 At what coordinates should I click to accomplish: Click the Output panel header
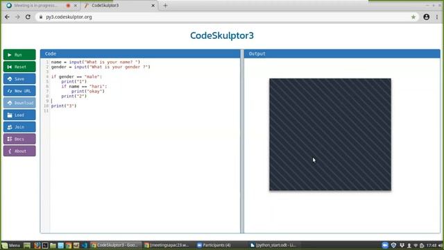[x=342, y=53]
